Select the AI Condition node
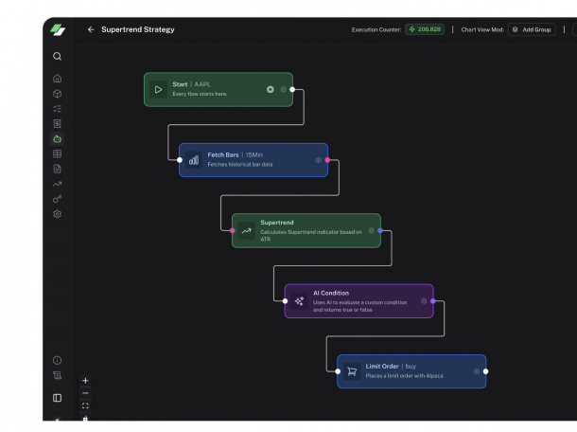Screen dimensions: 577x432 tap(358, 300)
